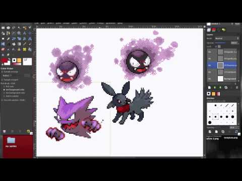Pick the largest round brush in Brushes grid
The image size is (242, 181).
pos(210,123)
